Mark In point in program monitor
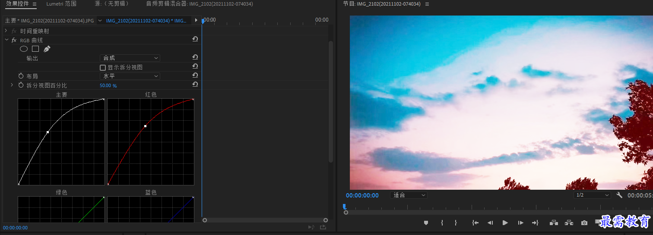Screen dimensions: 653x235 pyautogui.click(x=442, y=223)
